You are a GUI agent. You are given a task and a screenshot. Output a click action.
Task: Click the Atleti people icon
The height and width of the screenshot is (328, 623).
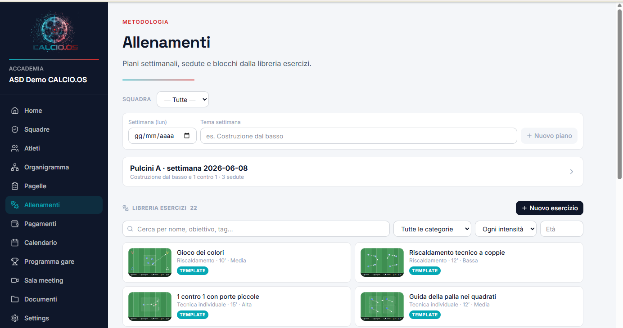(15, 148)
